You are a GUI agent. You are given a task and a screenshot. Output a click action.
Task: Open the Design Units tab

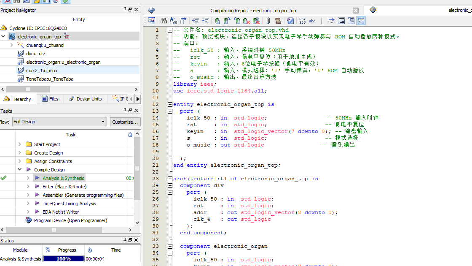pyautogui.click(x=86, y=99)
